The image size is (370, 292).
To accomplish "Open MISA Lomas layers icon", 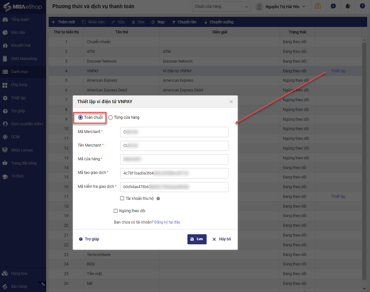I will click(5, 150).
